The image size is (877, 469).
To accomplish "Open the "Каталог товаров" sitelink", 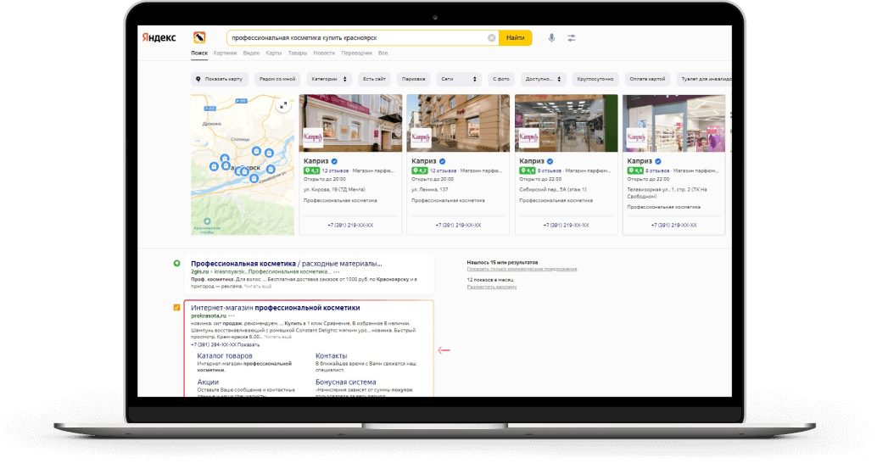I will pyautogui.click(x=219, y=355).
